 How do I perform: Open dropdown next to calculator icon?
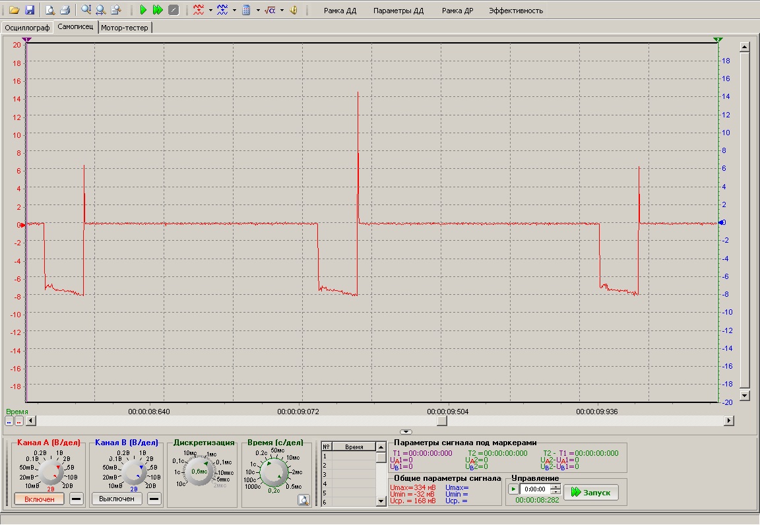pyautogui.click(x=258, y=10)
